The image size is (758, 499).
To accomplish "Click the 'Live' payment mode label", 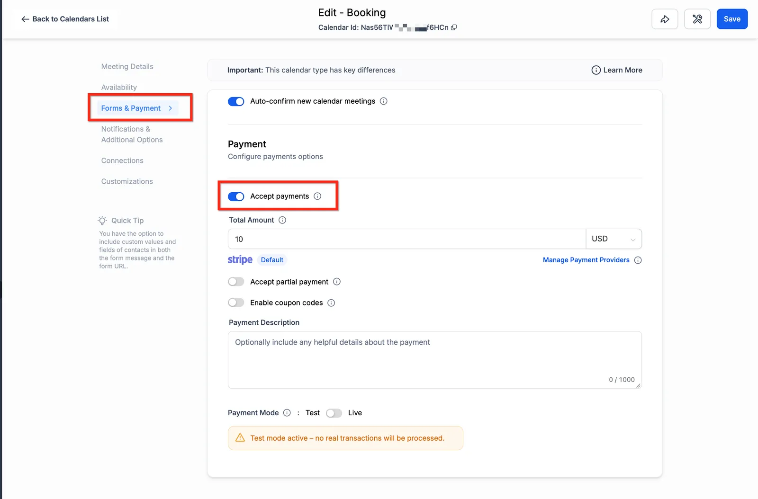I will 355,413.
